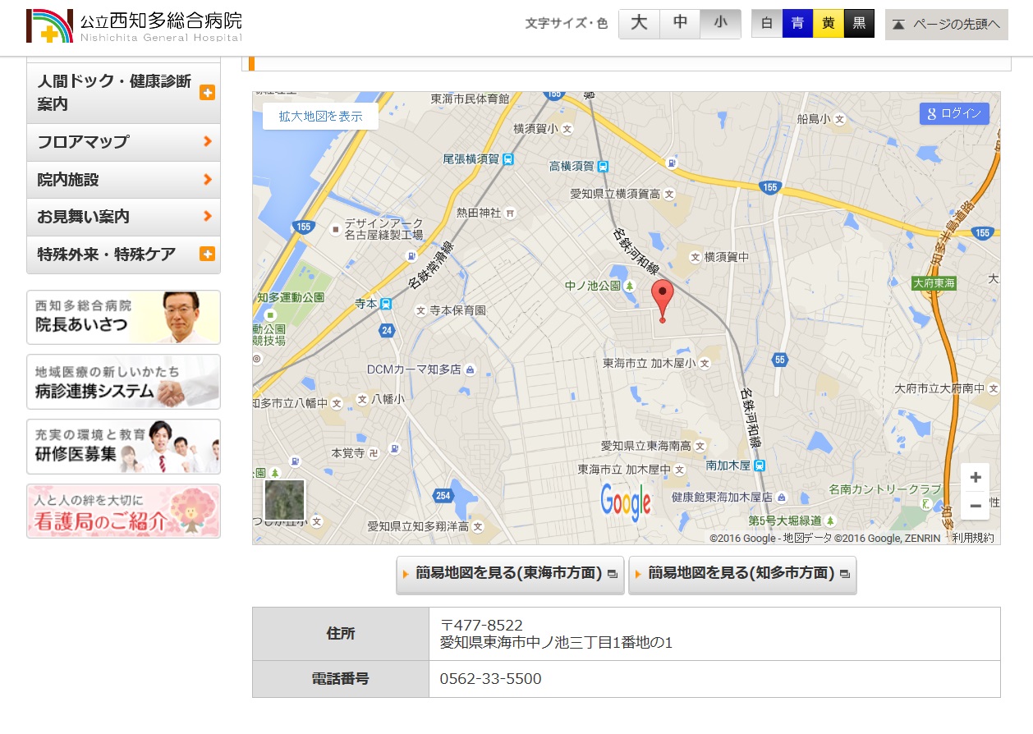Set text size to 中 (medium)
Viewport: 1033px width, 734px height.
pyautogui.click(x=680, y=24)
